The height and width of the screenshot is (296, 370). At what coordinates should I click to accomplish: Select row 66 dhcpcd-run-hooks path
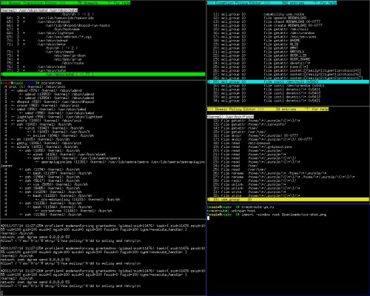click(58, 25)
